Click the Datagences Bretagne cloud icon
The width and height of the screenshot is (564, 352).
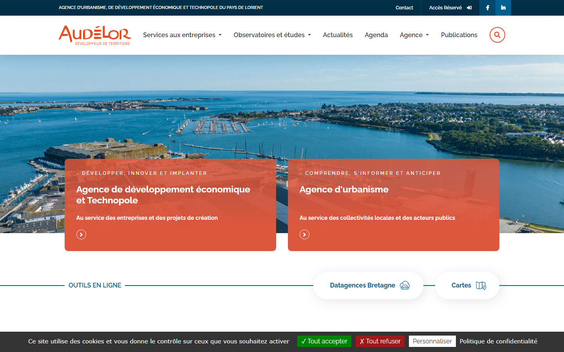pyautogui.click(x=405, y=286)
